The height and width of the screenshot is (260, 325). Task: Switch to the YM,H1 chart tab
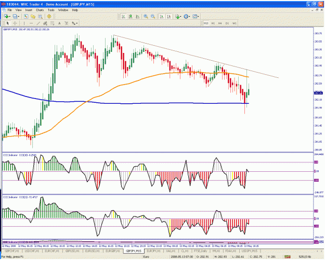(x=216, y=251)
